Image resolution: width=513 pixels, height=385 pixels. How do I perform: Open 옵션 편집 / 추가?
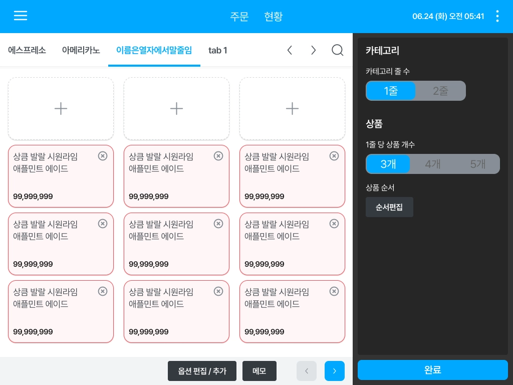(202, 371)
